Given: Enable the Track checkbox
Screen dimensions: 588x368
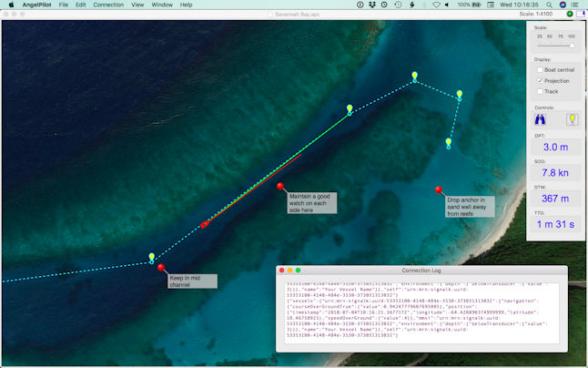Looking at the screenshot, I should click(x=540, y=91).
